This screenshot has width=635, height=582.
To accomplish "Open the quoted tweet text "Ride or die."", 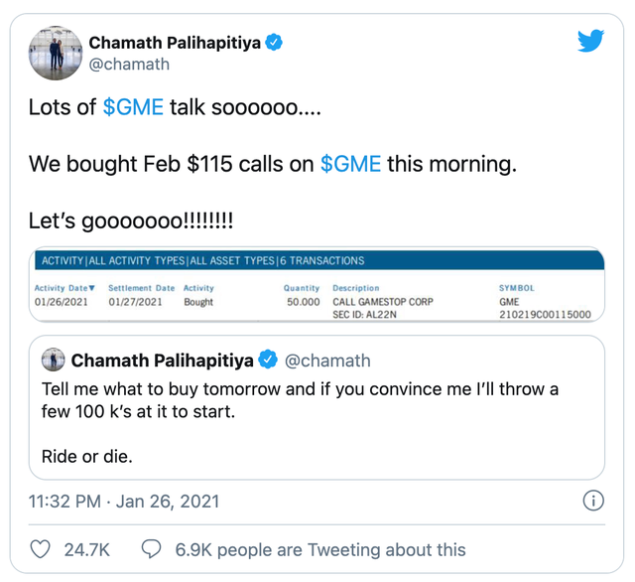I will point(86,457).
